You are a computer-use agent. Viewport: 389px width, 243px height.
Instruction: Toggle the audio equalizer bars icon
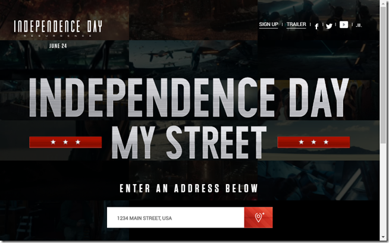pos(359,26)
